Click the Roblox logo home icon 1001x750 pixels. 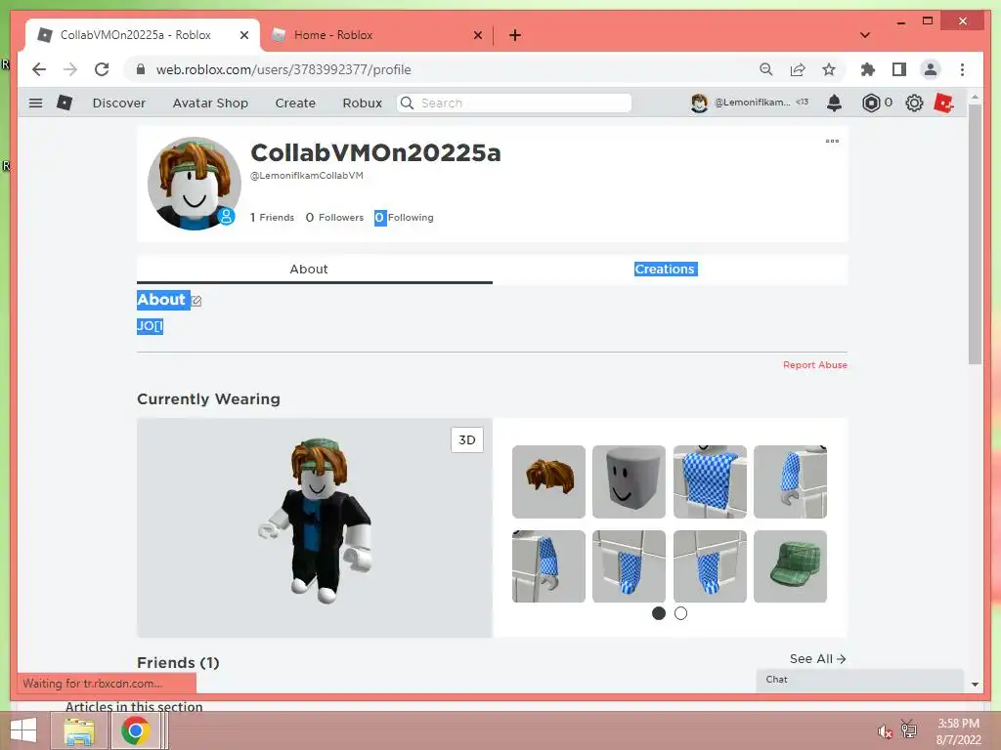click(x=65, y=103)
